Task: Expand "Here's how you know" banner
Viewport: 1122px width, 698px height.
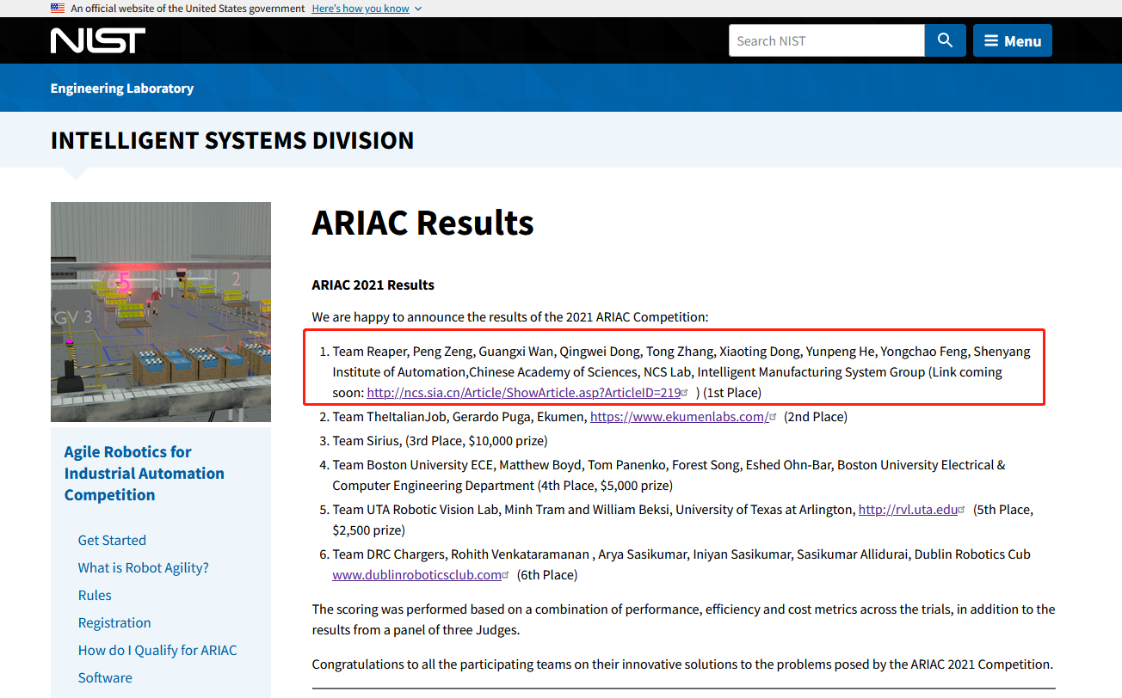Action: 360,8
